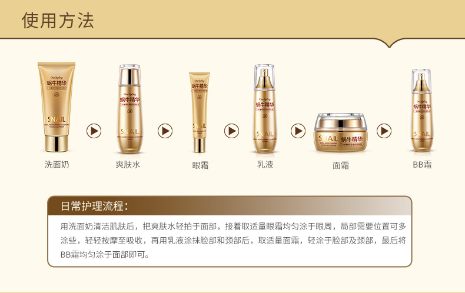
Task: Click the arrow between 爽肤水 and 眼霜
Action: click(x=165, y=131)
